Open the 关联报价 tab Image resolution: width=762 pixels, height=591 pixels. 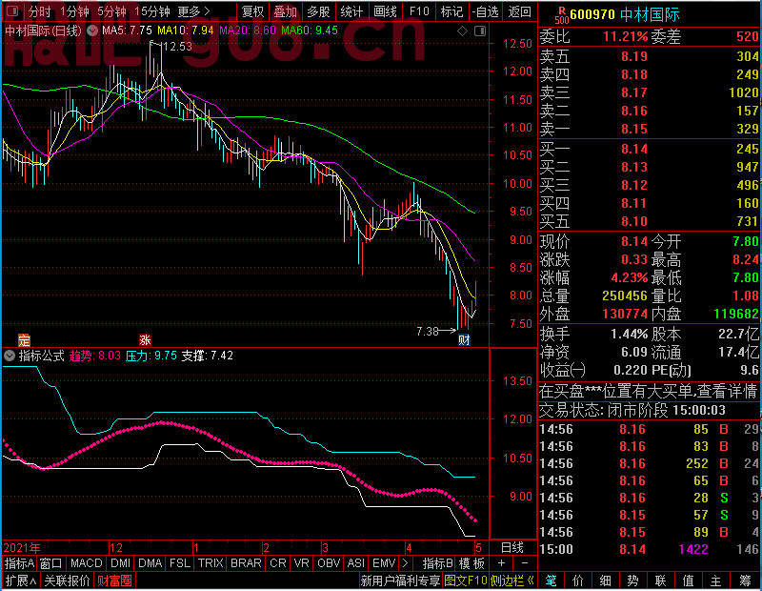(67, 581)
